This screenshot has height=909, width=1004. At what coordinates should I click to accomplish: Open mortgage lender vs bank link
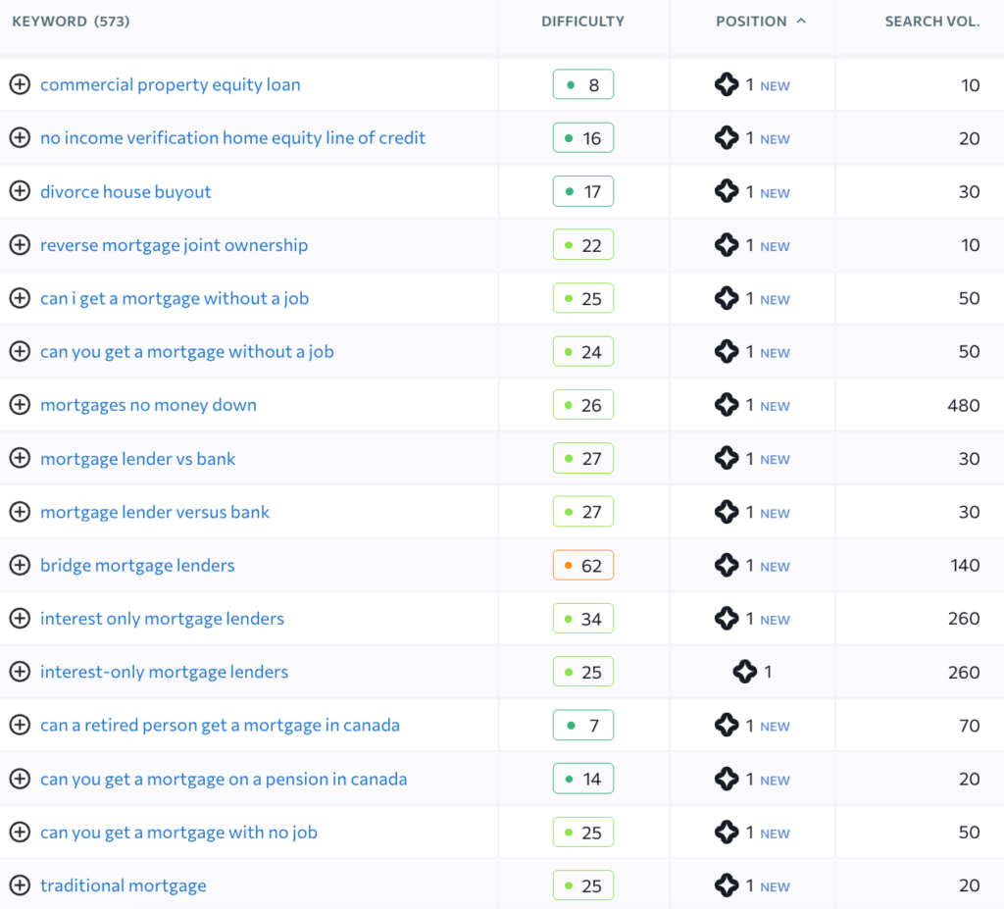coord(137,458)
